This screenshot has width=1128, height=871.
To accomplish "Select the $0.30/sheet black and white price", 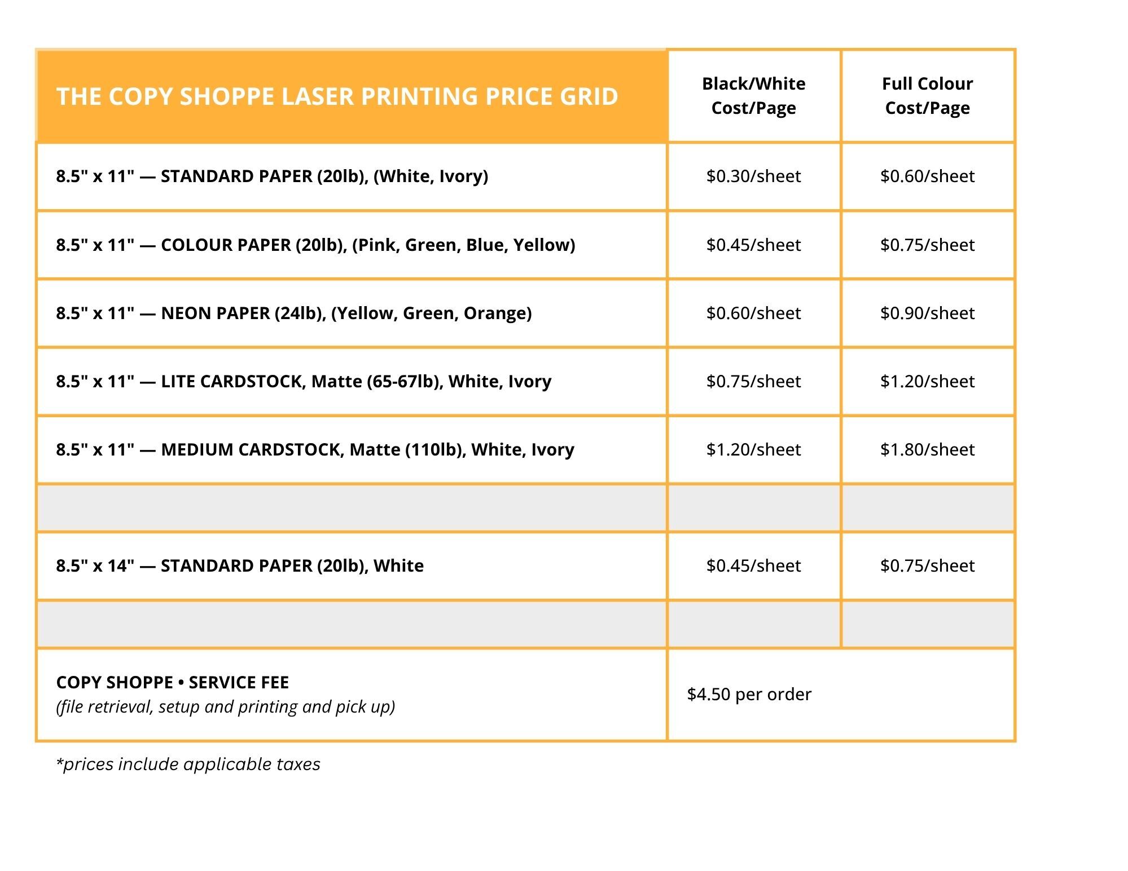I will pos(753,176).
